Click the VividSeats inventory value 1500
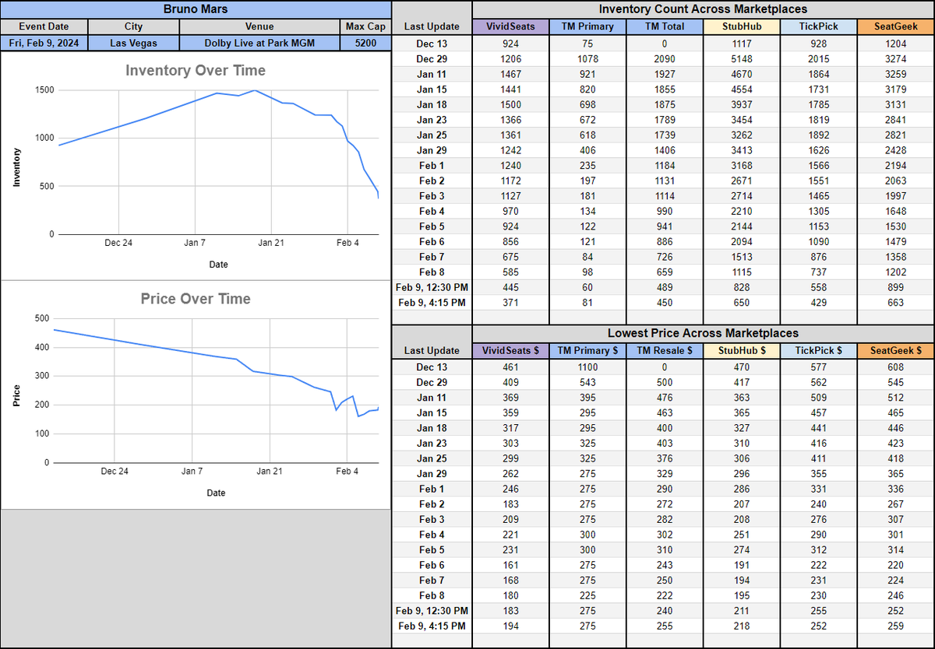Screen dimensions: 935x649 (510, 105)
